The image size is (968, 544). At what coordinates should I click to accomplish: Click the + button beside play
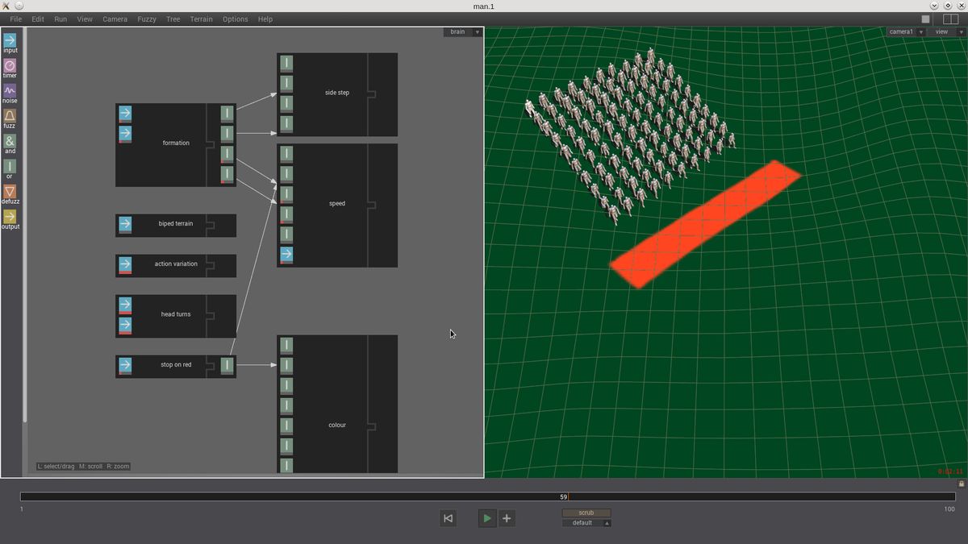507,518
